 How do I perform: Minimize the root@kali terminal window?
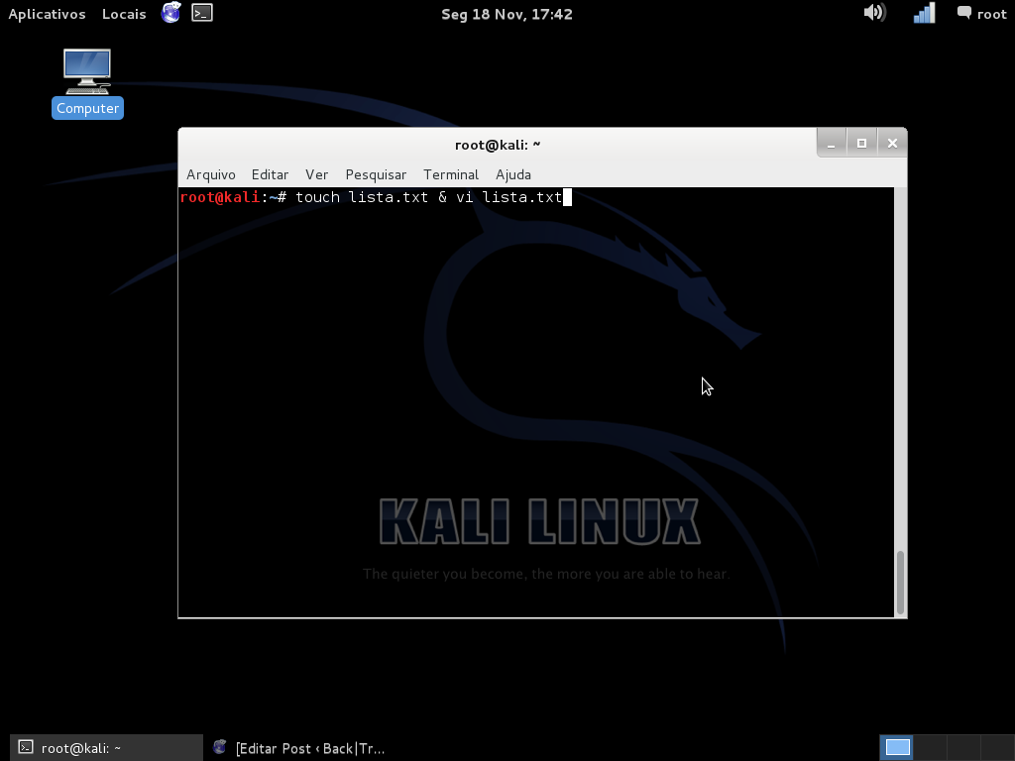point(832,143)
